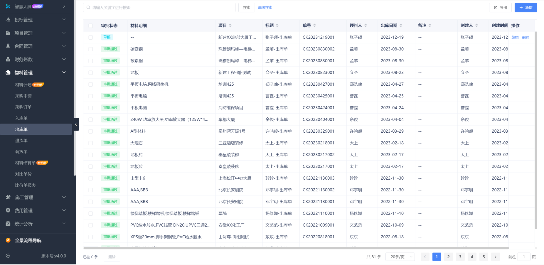Click the 高级搜索 link

tap(265, 7)
